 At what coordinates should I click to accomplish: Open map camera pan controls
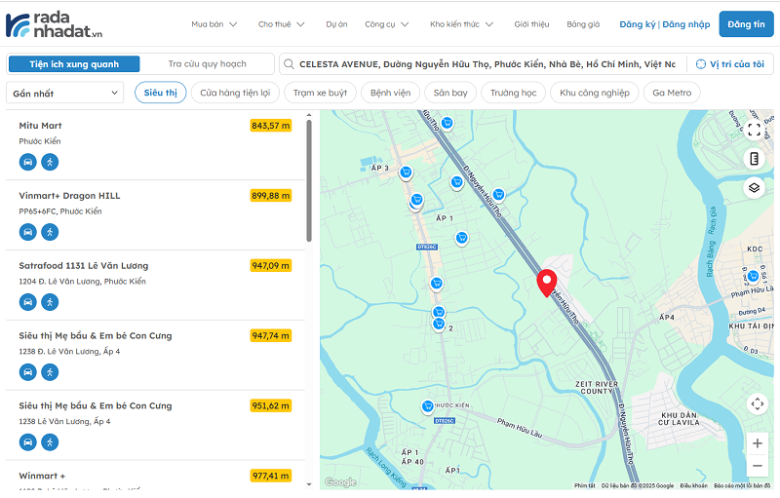pyautogui.click(x=758, y=403)
